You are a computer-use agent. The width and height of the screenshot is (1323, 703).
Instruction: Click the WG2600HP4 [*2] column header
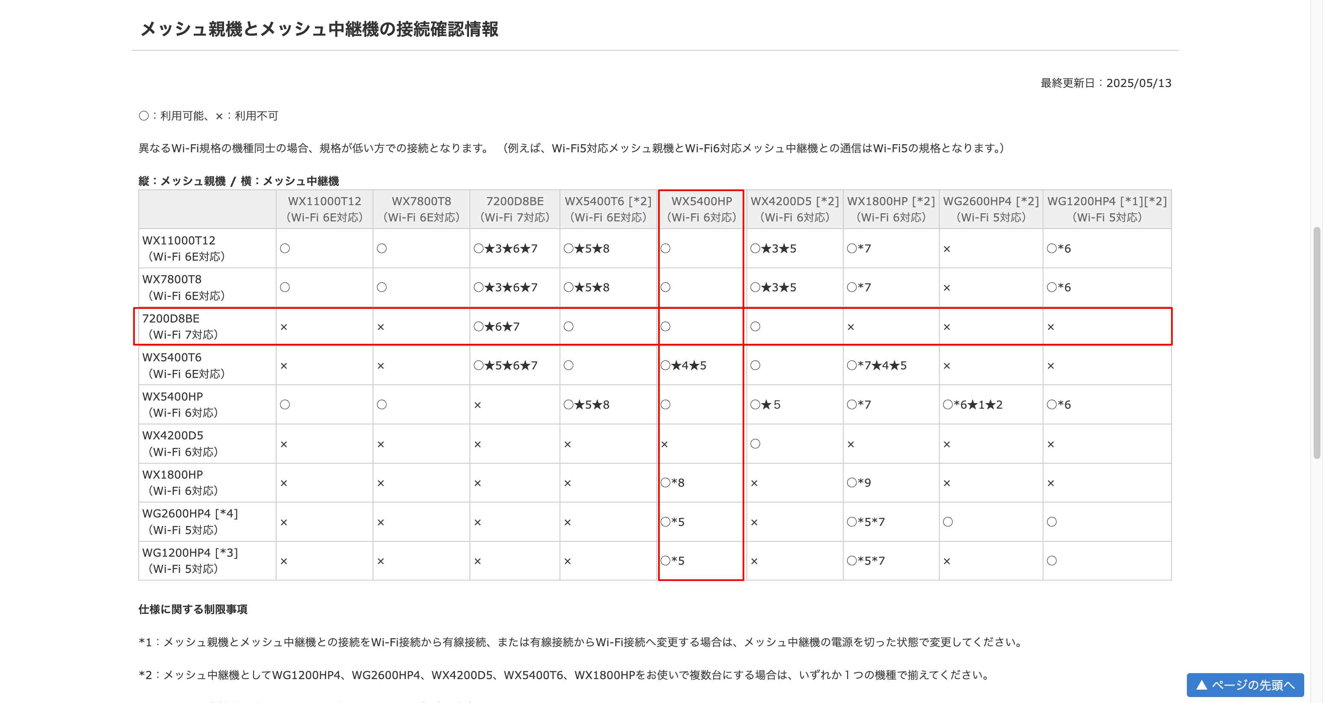coord(991,209)
